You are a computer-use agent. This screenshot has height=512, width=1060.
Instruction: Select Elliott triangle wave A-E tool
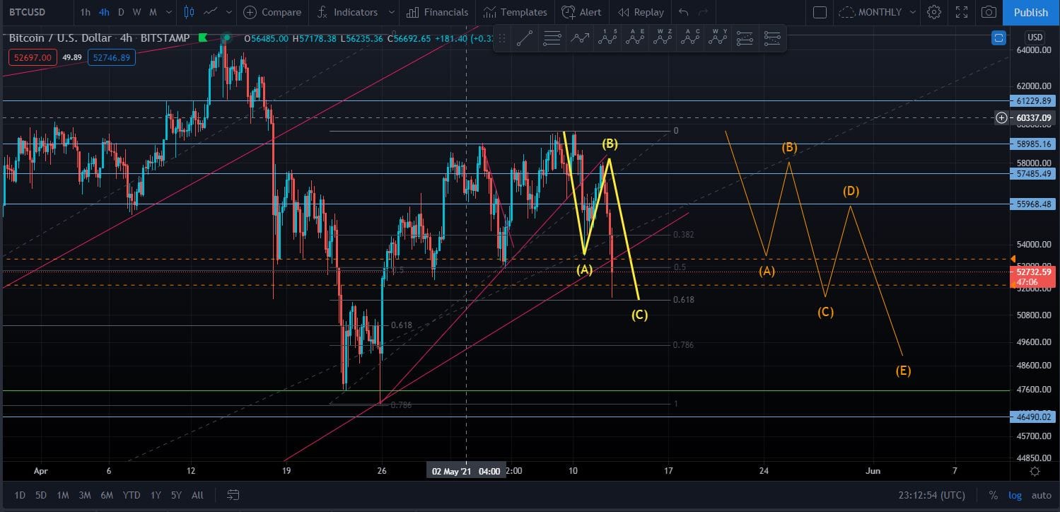[634, 39]
